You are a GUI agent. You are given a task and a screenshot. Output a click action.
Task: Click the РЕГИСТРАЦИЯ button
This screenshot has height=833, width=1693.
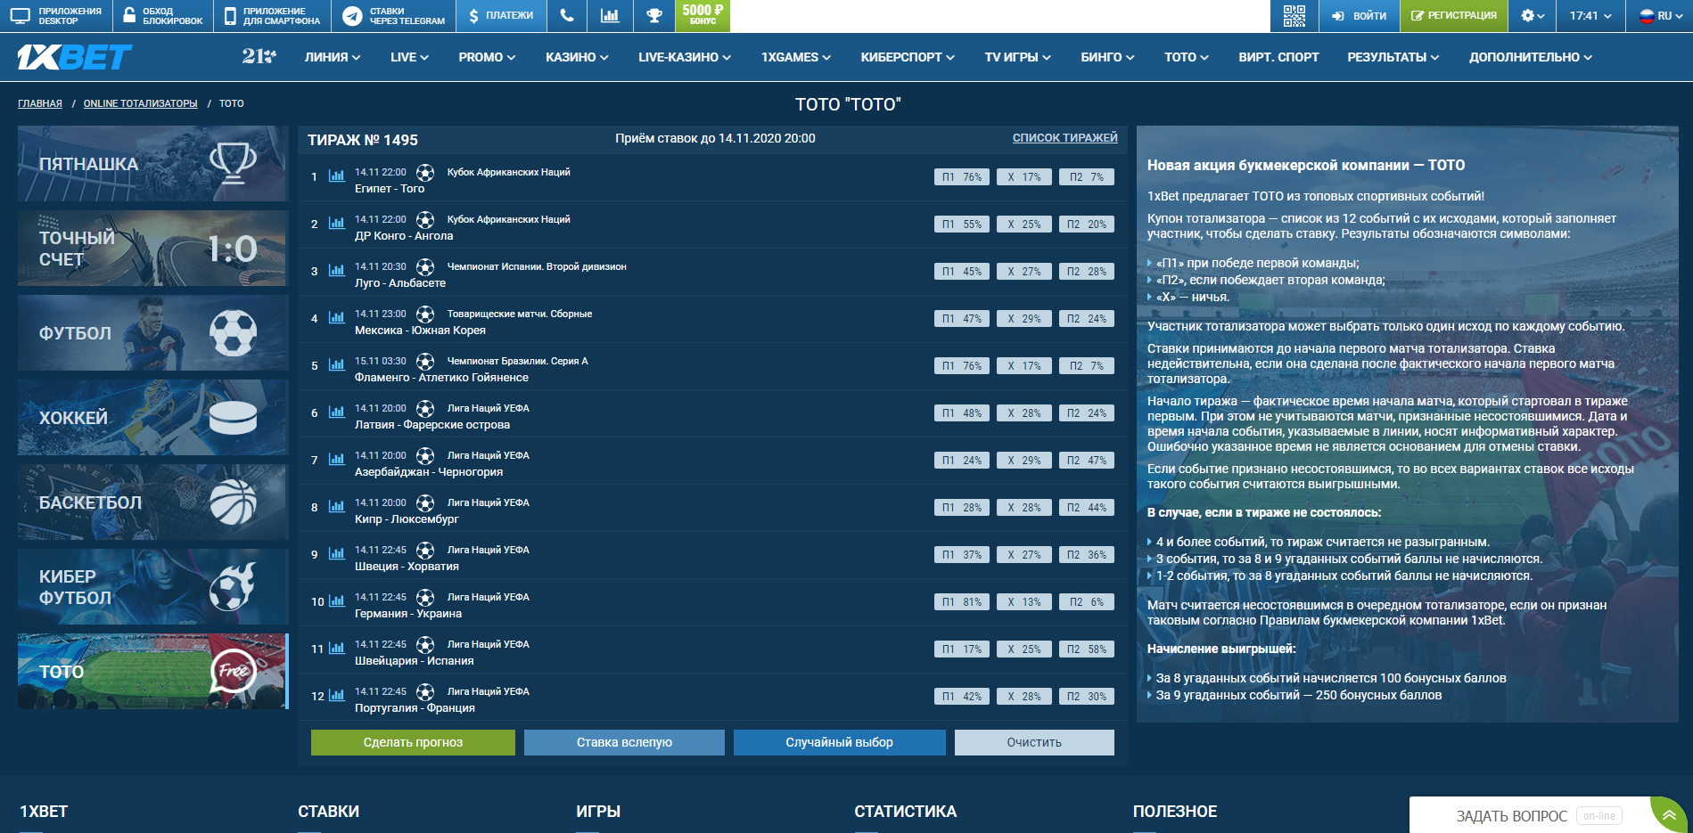click(x=1454, y=15)
